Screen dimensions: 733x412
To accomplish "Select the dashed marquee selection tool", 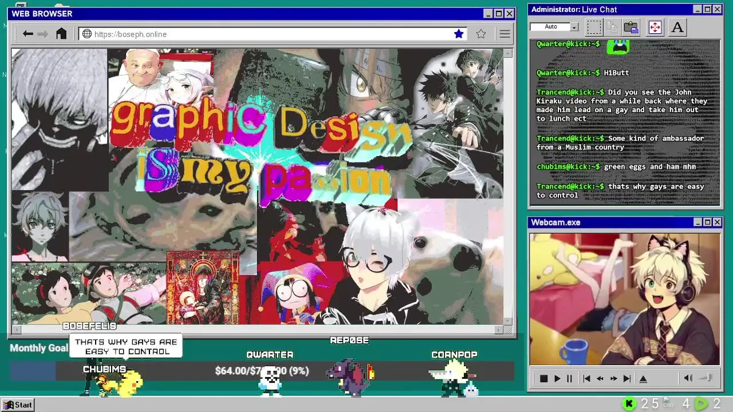I will tap(594, 27).
